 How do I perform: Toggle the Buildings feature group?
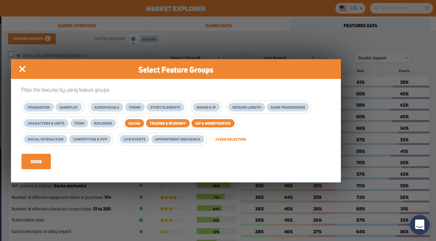[x=103, y=123]
